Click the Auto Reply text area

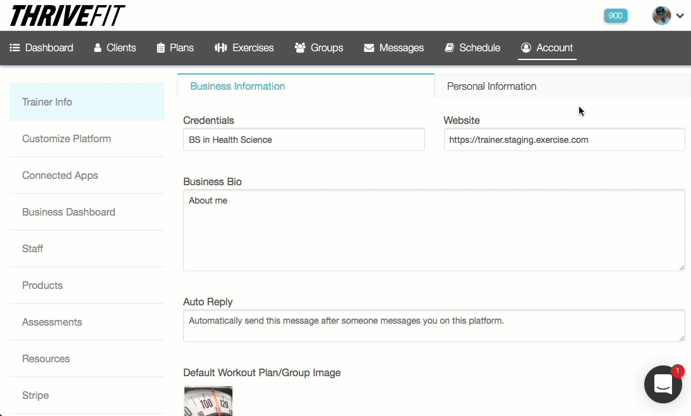tap(434, 326)
